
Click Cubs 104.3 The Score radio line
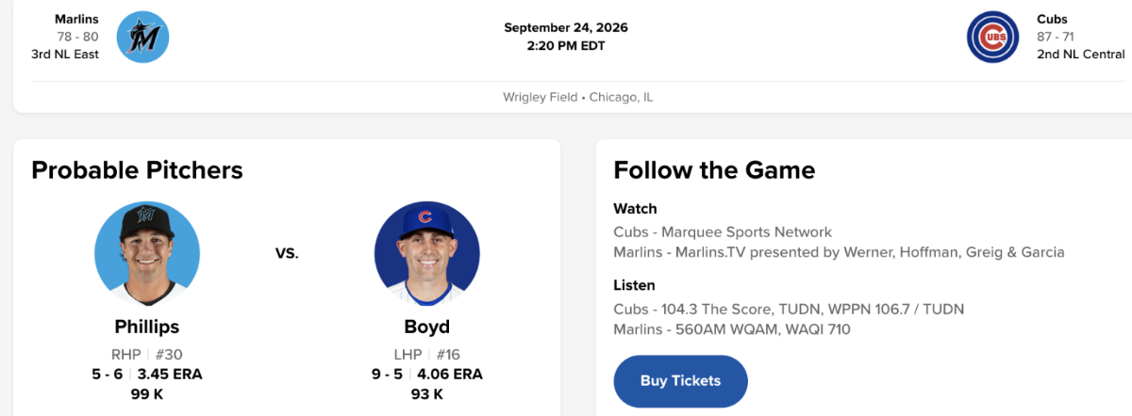[x=789, y=309]
